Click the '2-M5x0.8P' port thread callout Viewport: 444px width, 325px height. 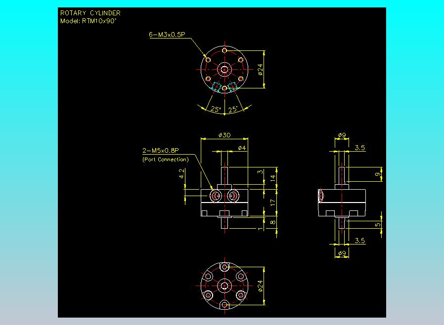point(161,151)
